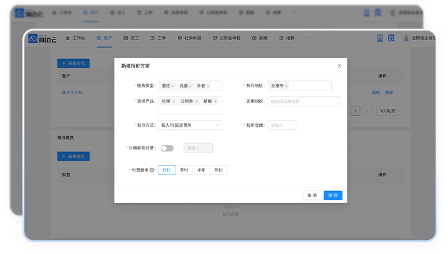Image resolution: width=448 pixels, height=254 pixels.
Task: Click the 报价金额 input field
Action: 282,125
